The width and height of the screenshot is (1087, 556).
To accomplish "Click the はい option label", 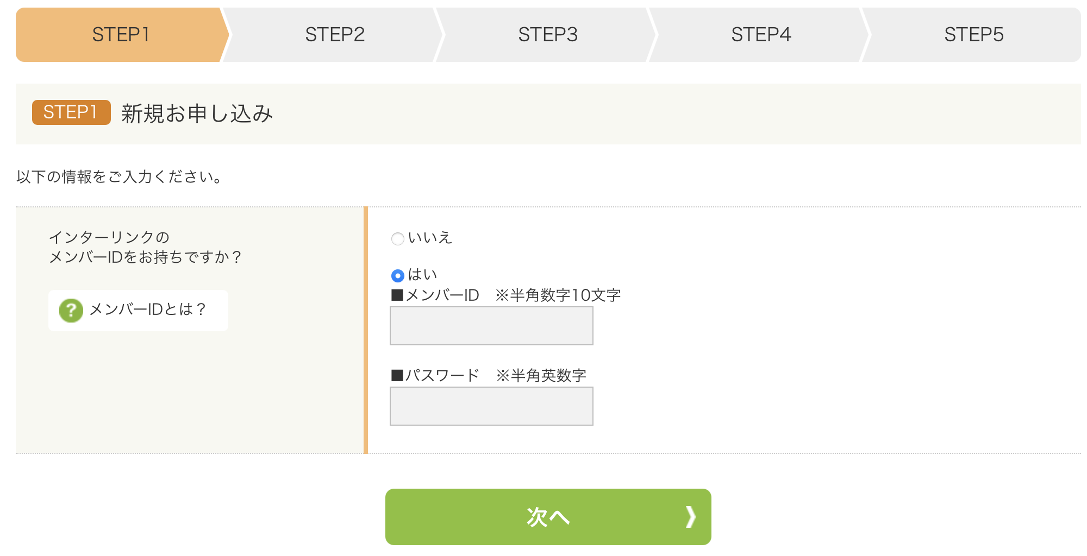I will (422, 275).
